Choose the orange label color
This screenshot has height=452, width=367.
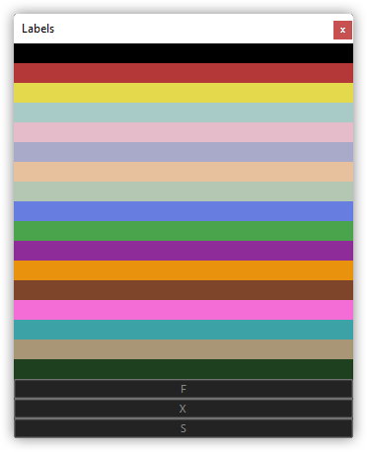(183, 270)
